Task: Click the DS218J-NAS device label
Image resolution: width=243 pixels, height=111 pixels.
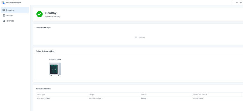Action: point(55,59)
